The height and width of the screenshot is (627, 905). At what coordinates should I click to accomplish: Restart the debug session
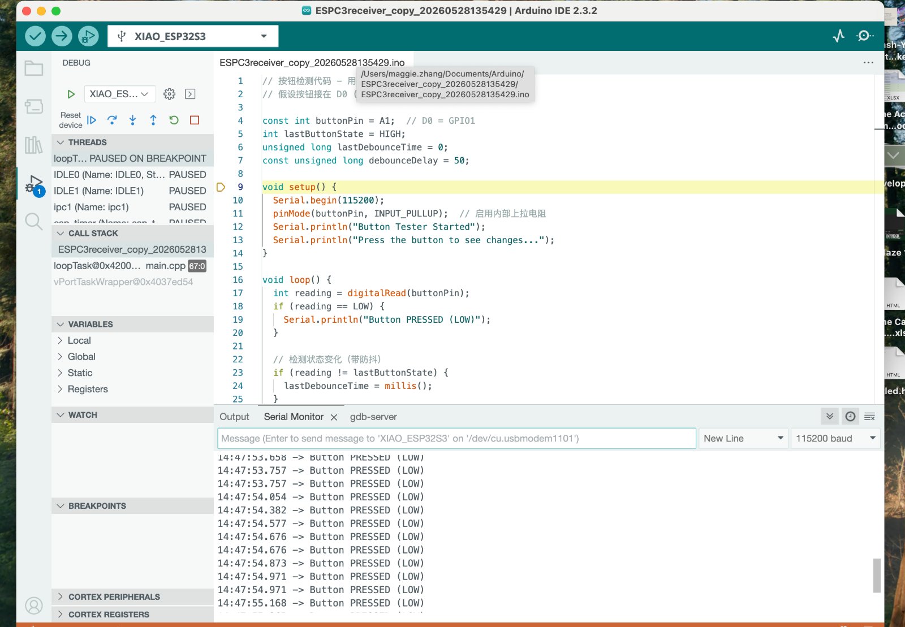pos(174,120)
